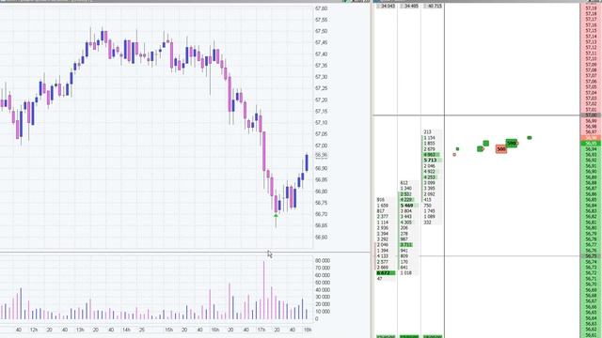The image size is (602, 338).
Task: Click cluster volume value 4 229
Action: click(x=406, y=200)
